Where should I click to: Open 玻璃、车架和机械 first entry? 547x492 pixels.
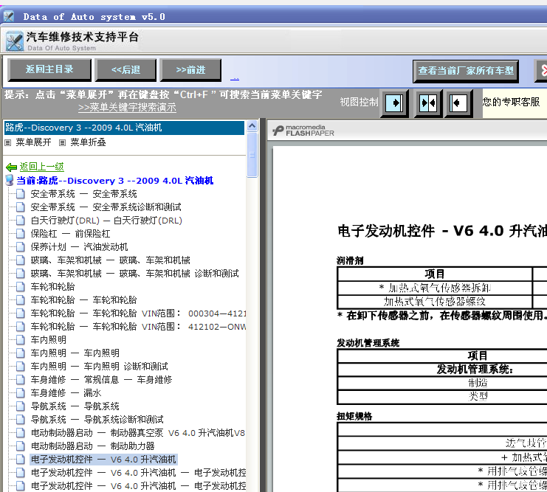[110, 260]
